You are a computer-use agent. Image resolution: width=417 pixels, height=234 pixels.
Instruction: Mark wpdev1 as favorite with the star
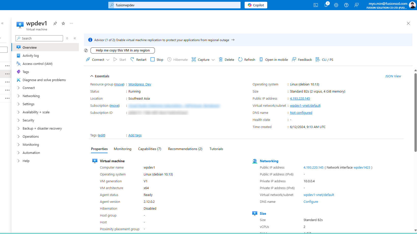[63, 23]
